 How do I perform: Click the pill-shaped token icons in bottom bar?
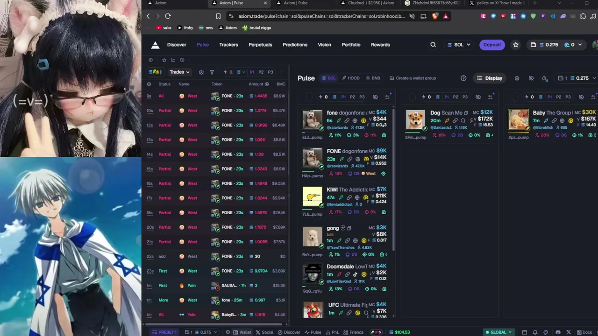click(376, 332)
